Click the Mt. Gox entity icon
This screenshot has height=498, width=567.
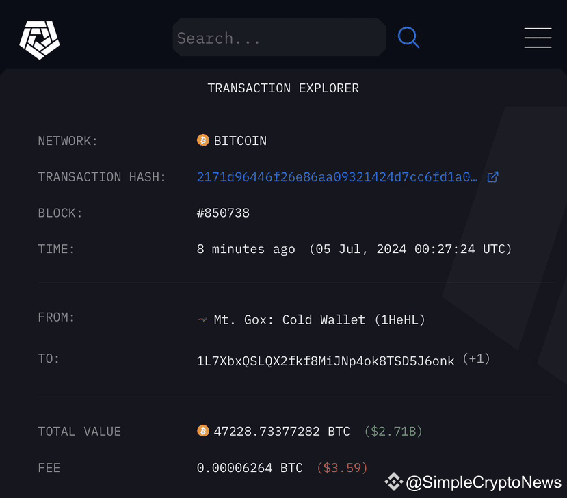(202, 320)
